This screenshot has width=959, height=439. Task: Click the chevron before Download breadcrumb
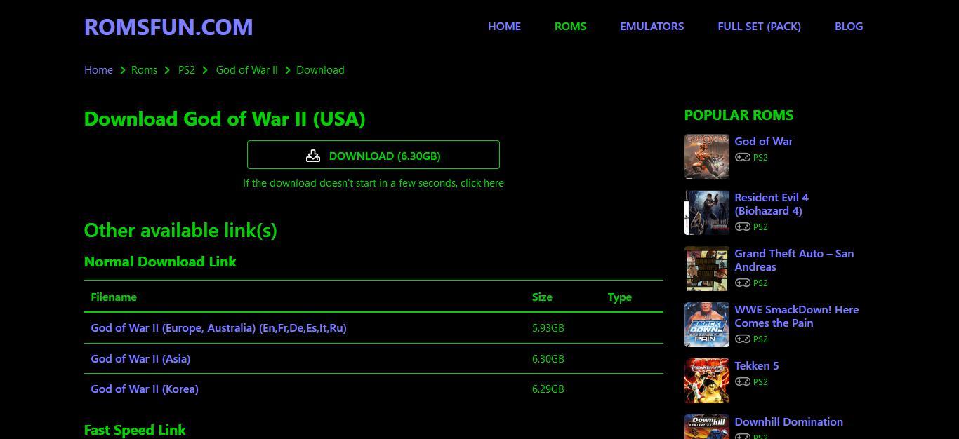tap(288, 70)
